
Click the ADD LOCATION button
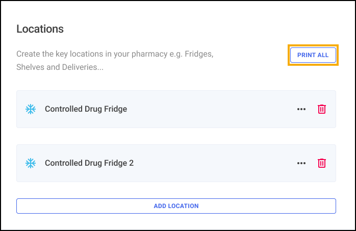(x=176, y=206)
